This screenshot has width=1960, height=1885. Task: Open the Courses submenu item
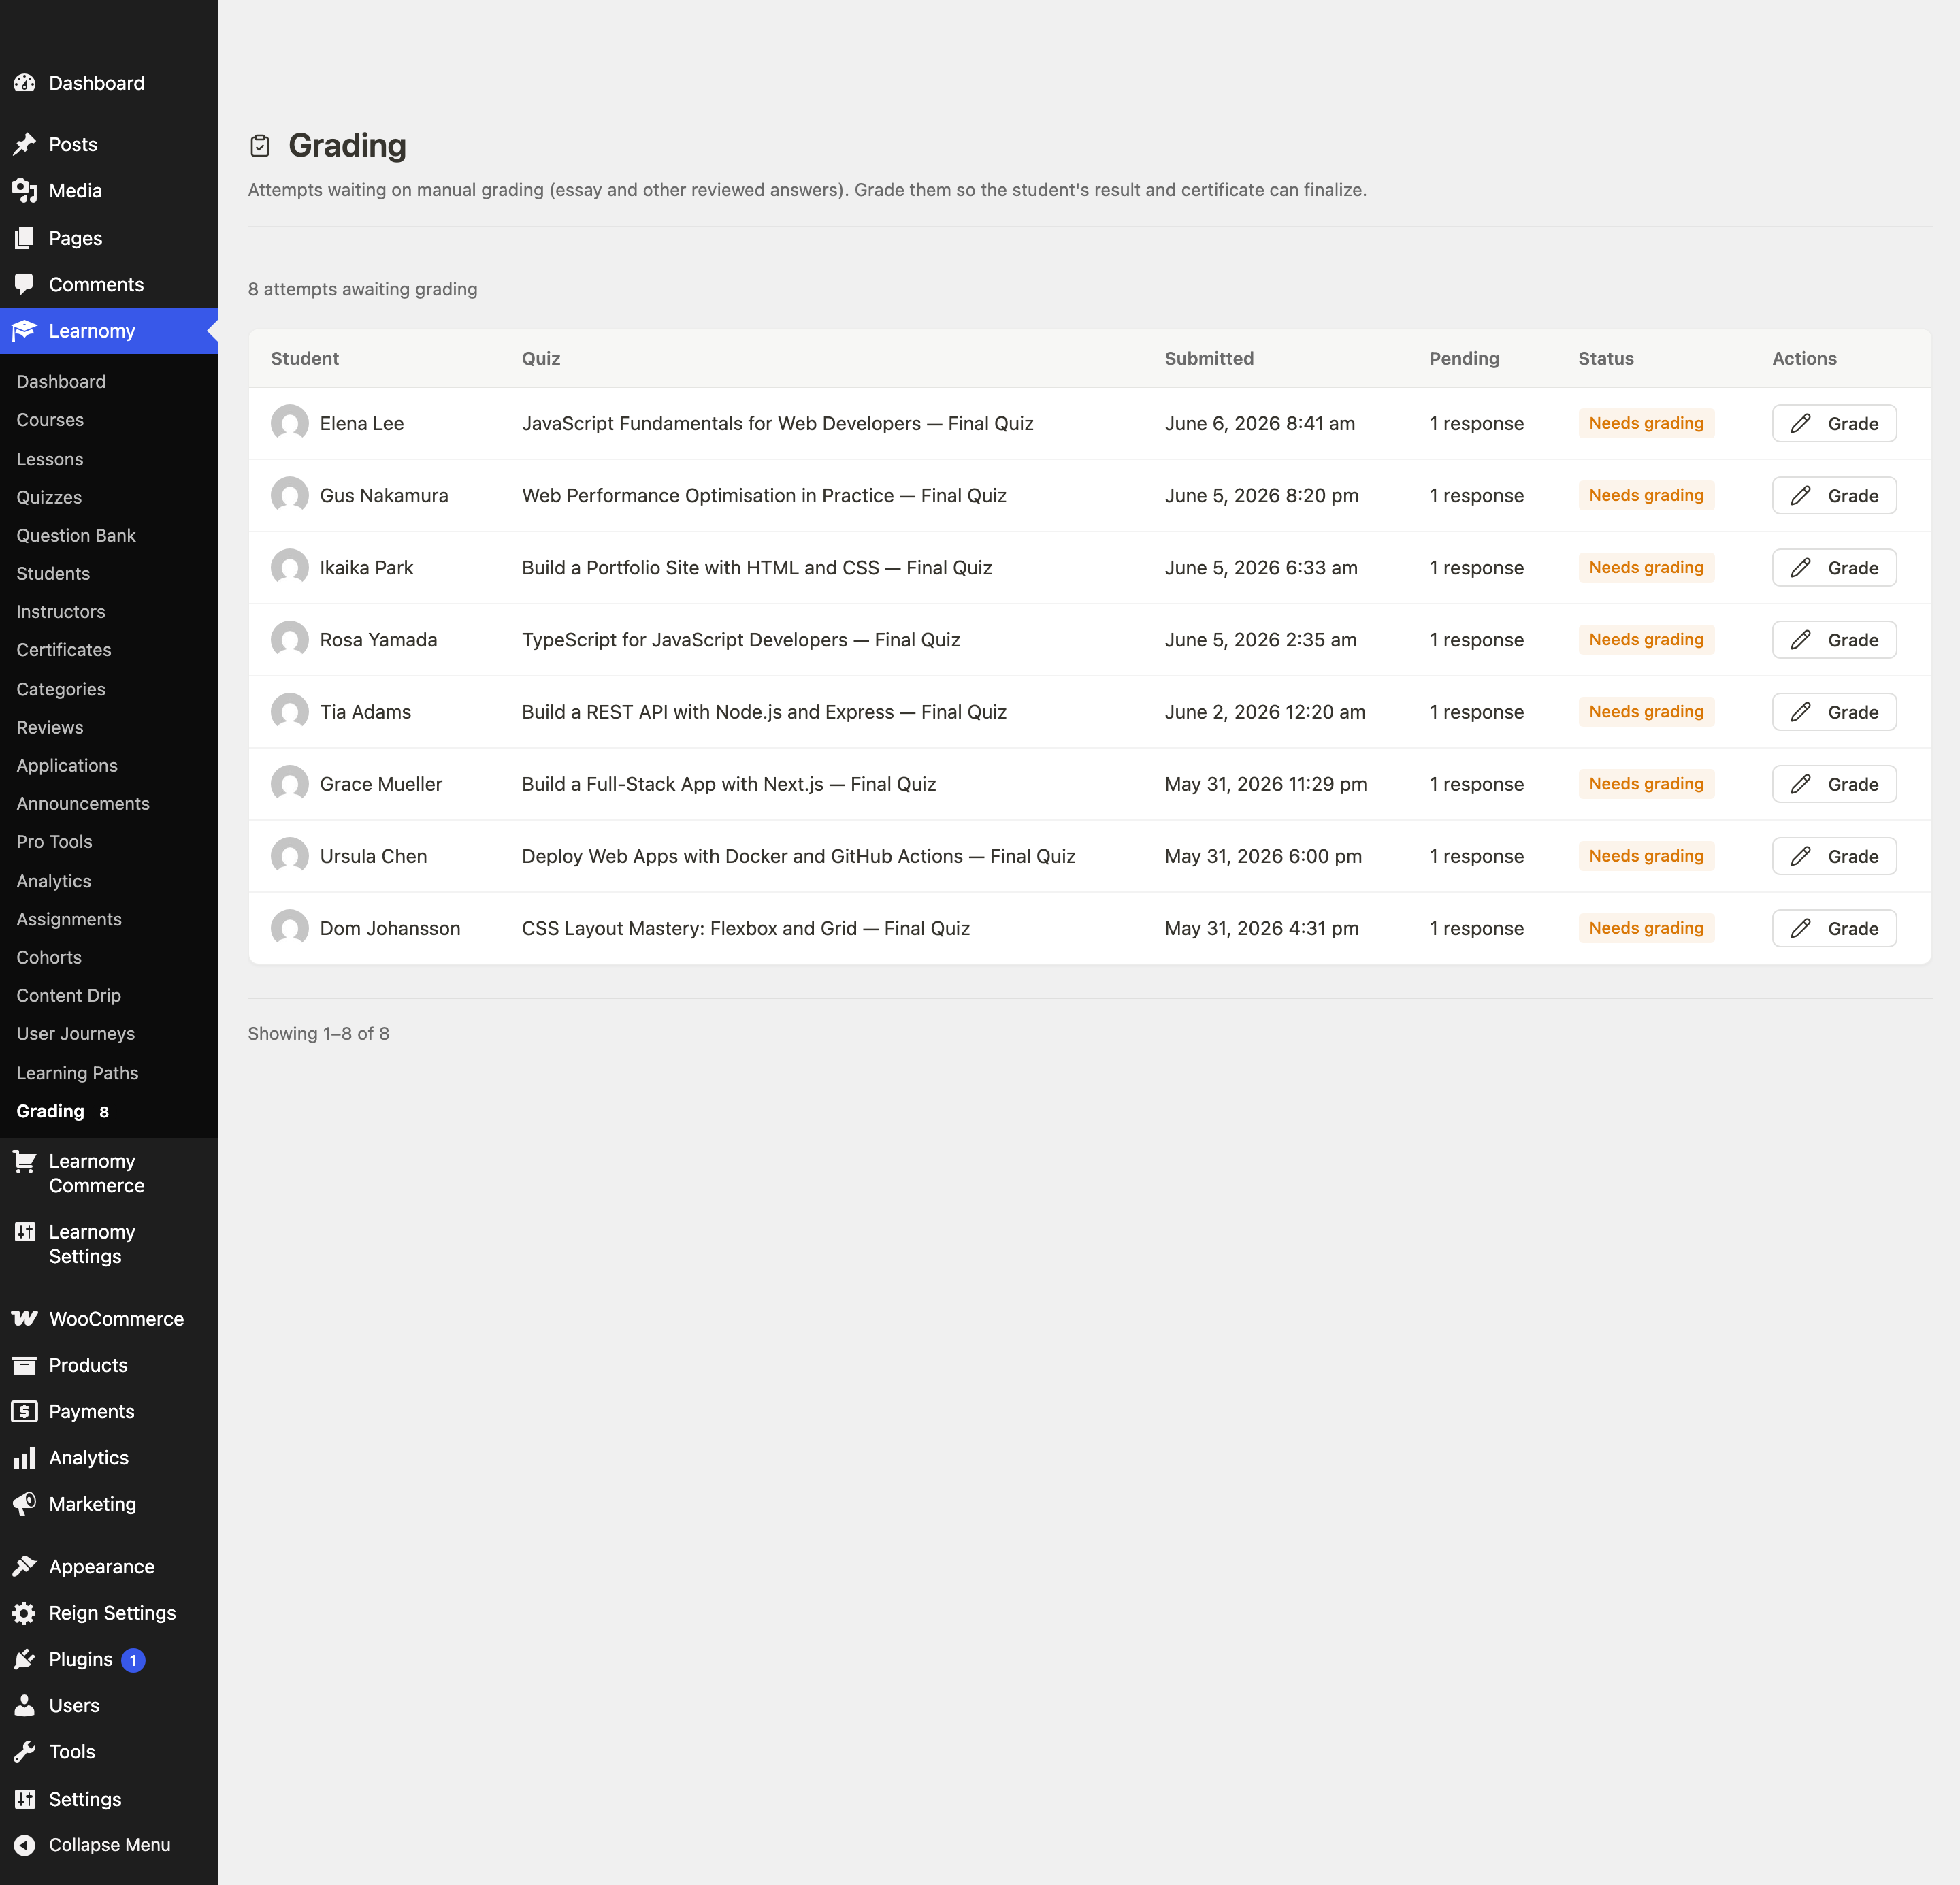(50, 420)
